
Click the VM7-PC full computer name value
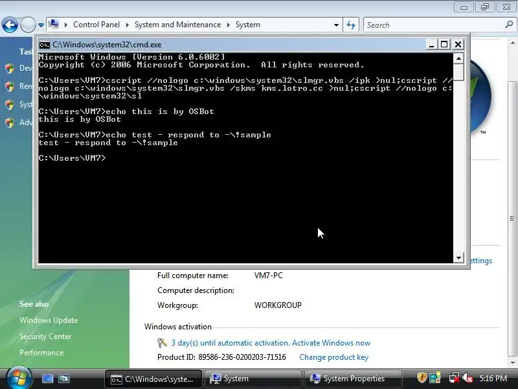(269, 276)
